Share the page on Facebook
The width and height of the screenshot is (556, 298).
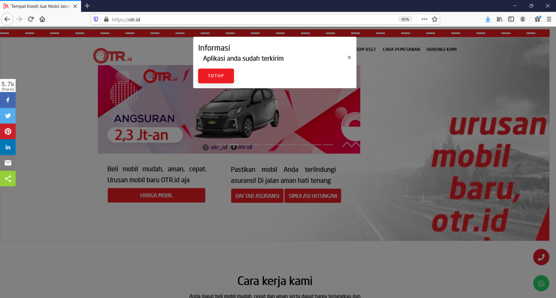click(8, 100)
